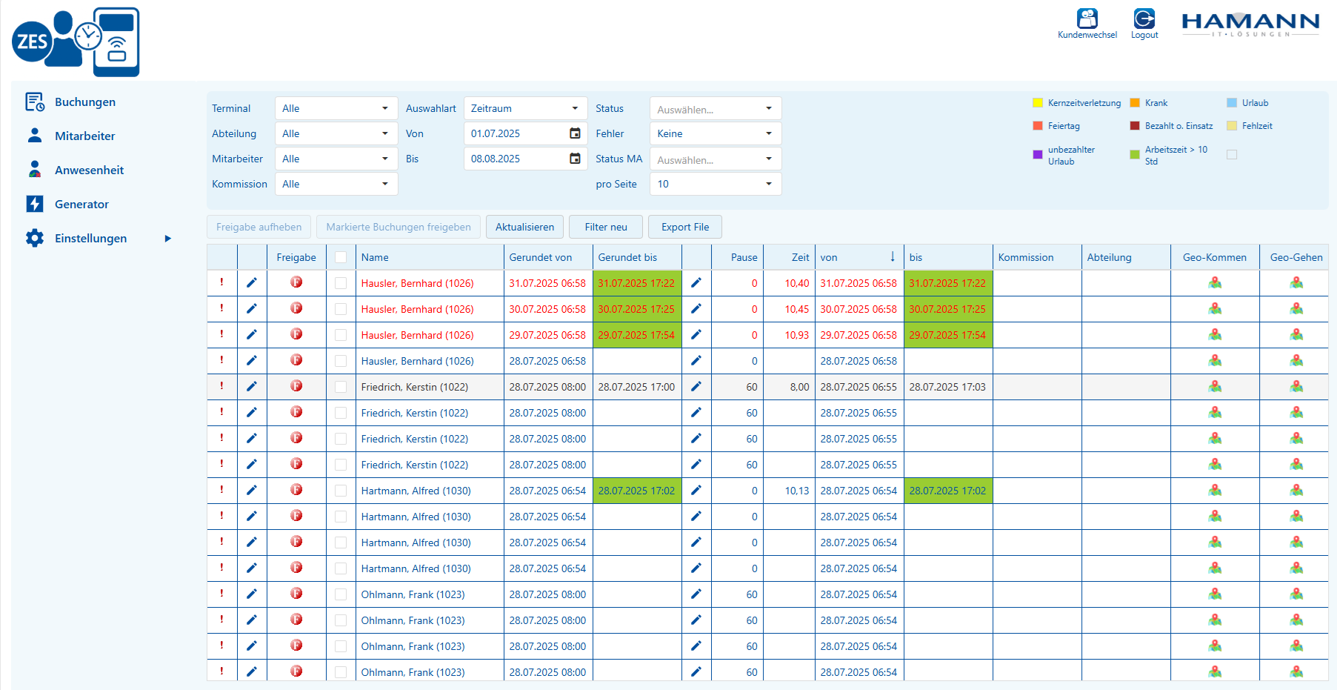The image size is (1337, 690).
Task: Click the green cell bis 28.07.2025 17:02
Action: 948,491
